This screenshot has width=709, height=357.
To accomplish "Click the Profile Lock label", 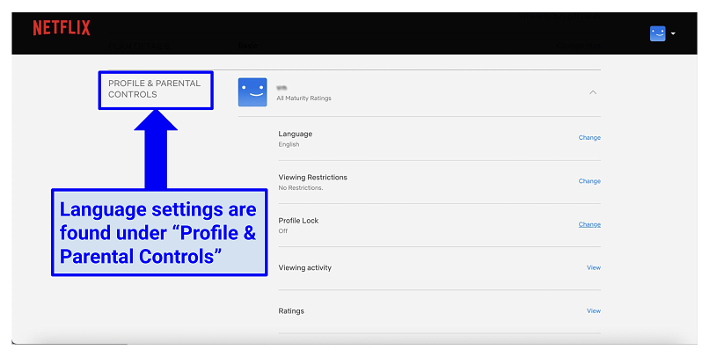I will [x=298, y=220].
